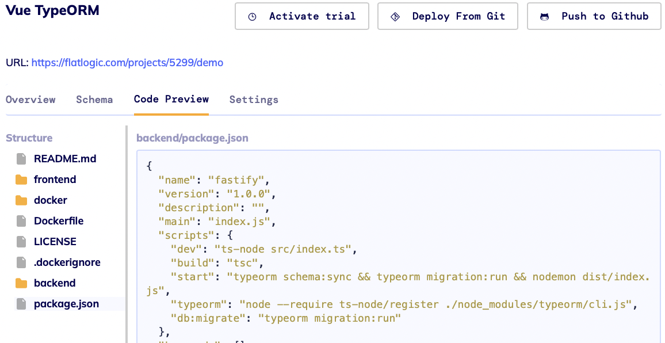Click the Structure panel heading
The image size is (665, 343).
[x=29, y=138]
